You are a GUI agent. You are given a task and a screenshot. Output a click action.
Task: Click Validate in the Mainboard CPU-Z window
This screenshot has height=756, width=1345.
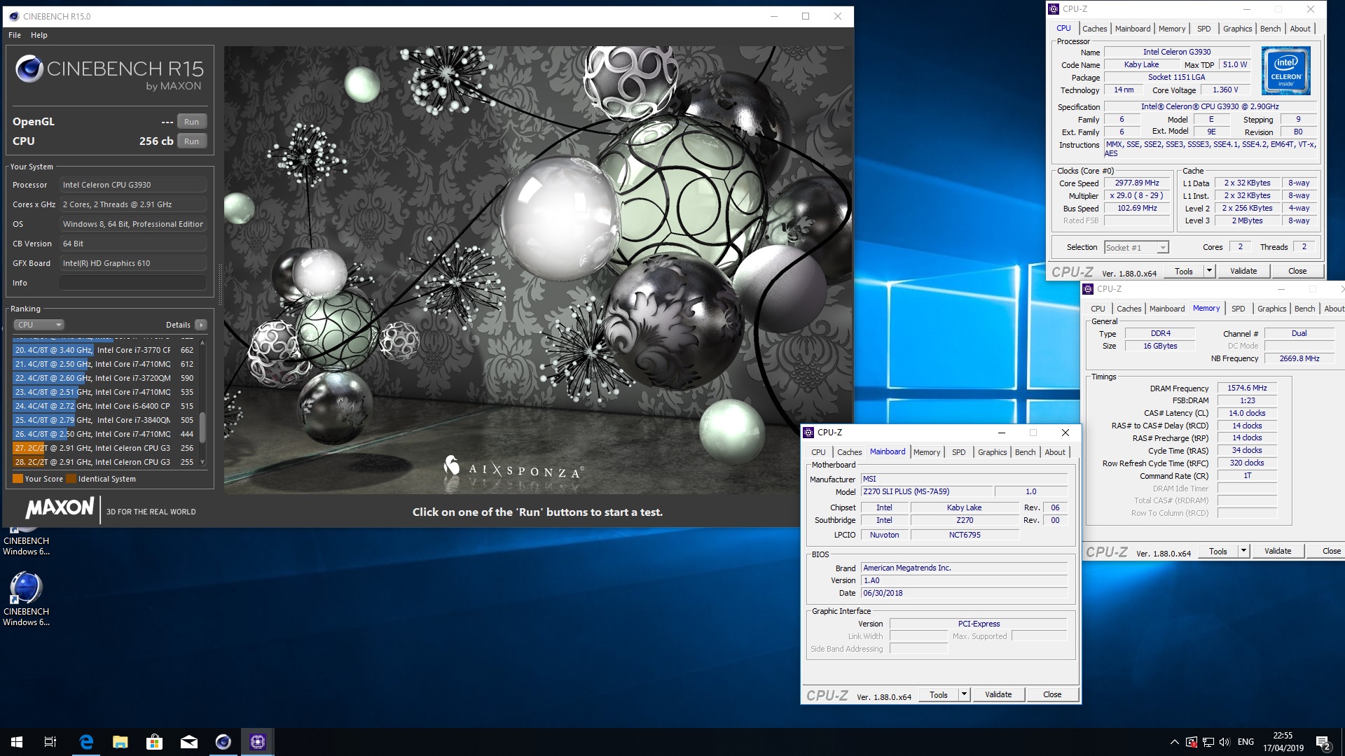click(998, 695)
